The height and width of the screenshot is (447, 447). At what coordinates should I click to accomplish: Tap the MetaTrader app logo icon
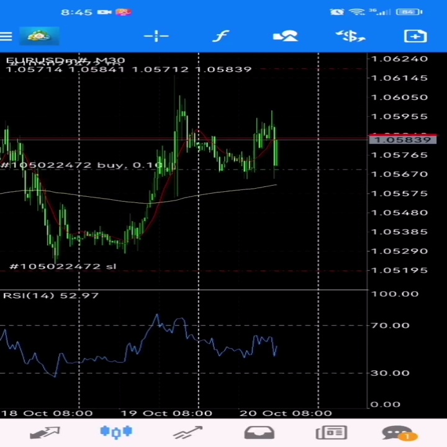tap(39, 36)
